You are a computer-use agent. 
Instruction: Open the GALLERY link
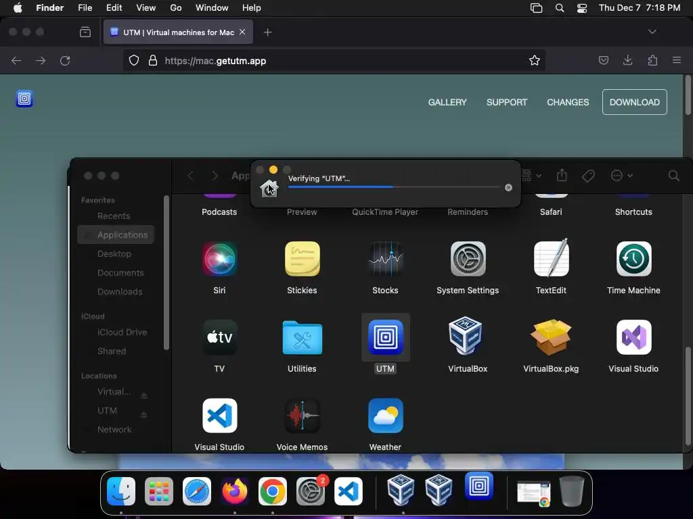tap(447, 102)
